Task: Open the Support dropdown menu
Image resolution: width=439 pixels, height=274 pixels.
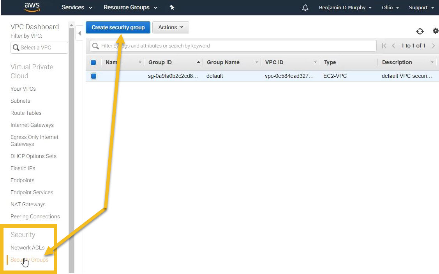Action: pos(421,7)
